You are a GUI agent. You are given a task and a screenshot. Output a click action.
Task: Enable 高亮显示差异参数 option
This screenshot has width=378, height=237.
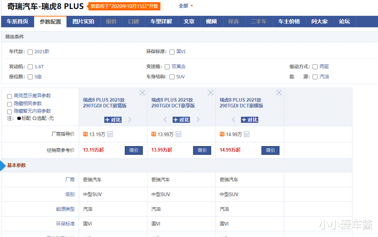(10, 96)
